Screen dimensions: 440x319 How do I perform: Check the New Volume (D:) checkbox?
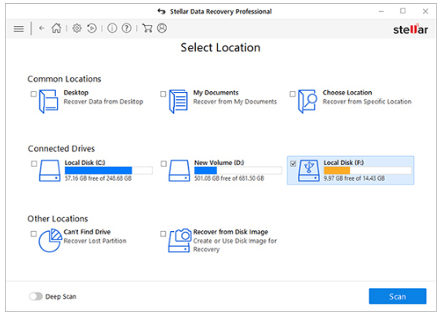pyautogui.click(x=163, y=164)
